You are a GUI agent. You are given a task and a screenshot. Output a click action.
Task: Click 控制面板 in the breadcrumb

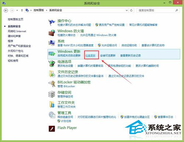coord(39,10)
